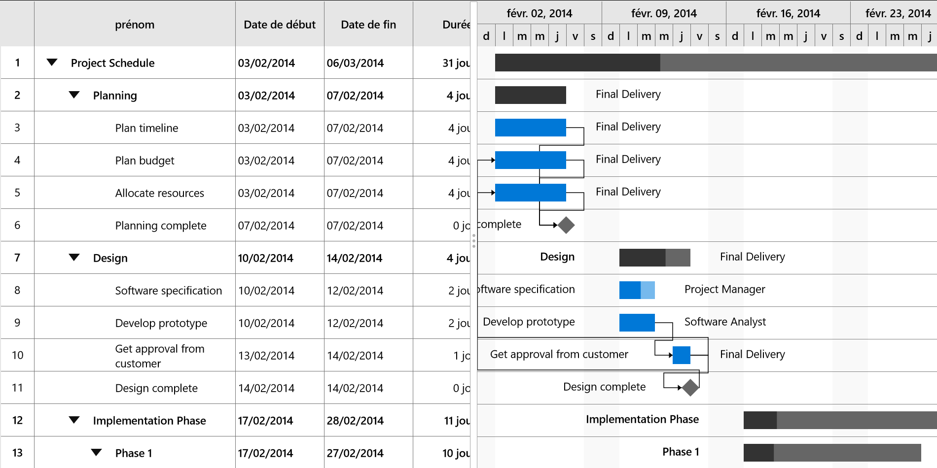Click the févr. 16, 2014 week header
Image resolution: width=937 pixels, height=468 pixels.
pos(788,13)
